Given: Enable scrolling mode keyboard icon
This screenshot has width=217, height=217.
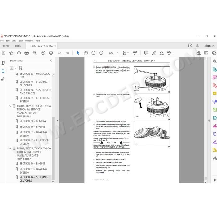Looking at the screenshot, I should [135, 53].
